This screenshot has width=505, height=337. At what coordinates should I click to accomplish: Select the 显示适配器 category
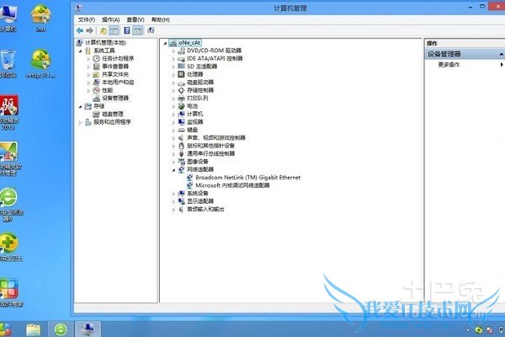tap(200, 201)
